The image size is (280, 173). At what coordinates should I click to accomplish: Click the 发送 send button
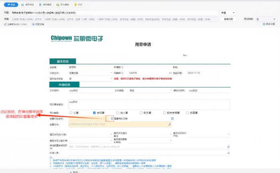(13, 4)
